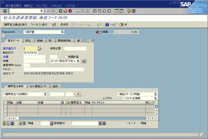Open help via yellow question mark icon
The image size is (208, 139).
129,11
